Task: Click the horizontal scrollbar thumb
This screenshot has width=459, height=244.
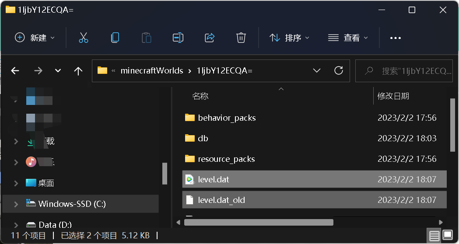Action: click(x=259, y=222)
